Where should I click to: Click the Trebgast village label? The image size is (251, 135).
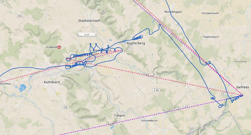point(120,115)
